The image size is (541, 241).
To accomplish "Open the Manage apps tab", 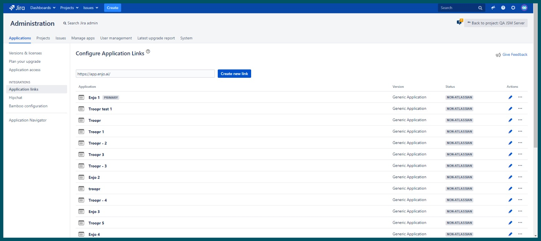I will click(x=83, y=38).
